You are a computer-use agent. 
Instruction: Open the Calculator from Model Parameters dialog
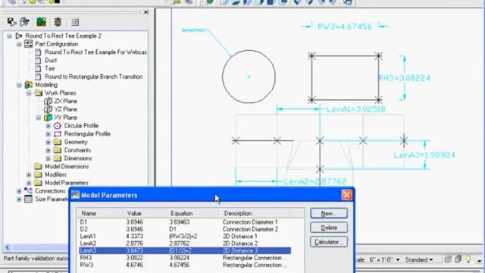tap(329, 242)
